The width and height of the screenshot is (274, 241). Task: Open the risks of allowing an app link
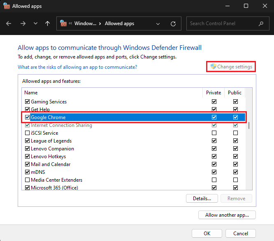click(x=77, y=67)
